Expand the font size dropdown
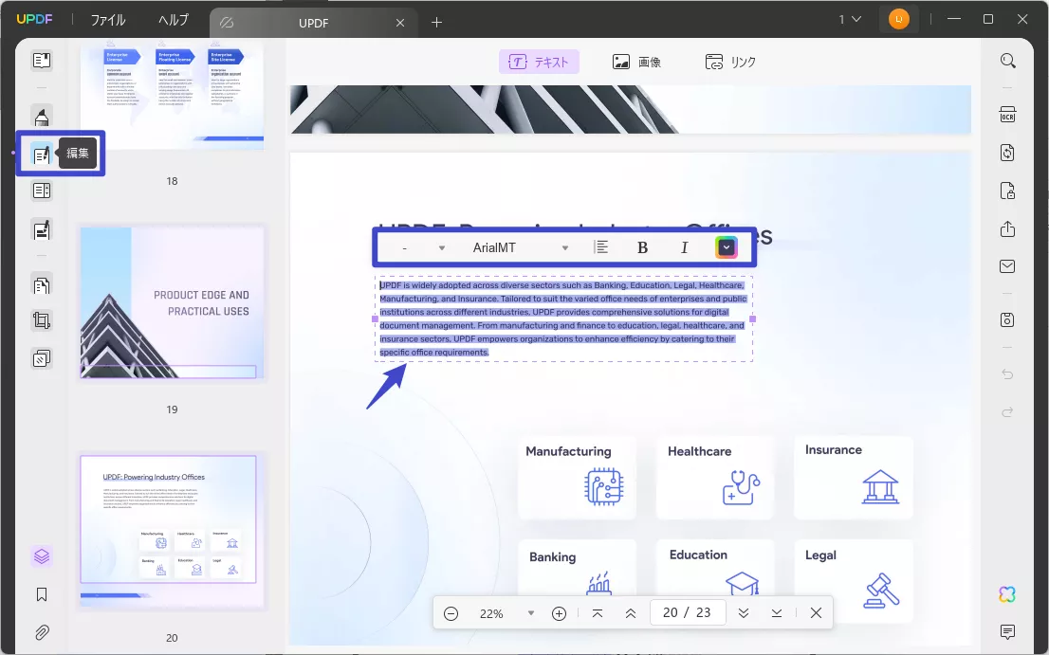 (442, 248)
